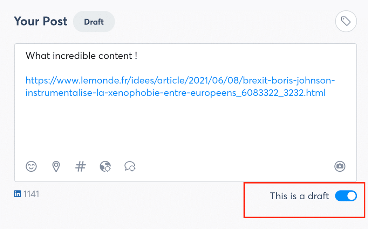Insert a hashtag using the # icon
Image resolution: width=368 pixels, height=229 pixels.
pyautogui.click(x=81, y=166)
